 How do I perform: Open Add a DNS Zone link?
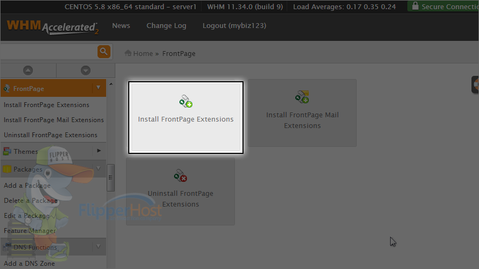coord(29,264)
